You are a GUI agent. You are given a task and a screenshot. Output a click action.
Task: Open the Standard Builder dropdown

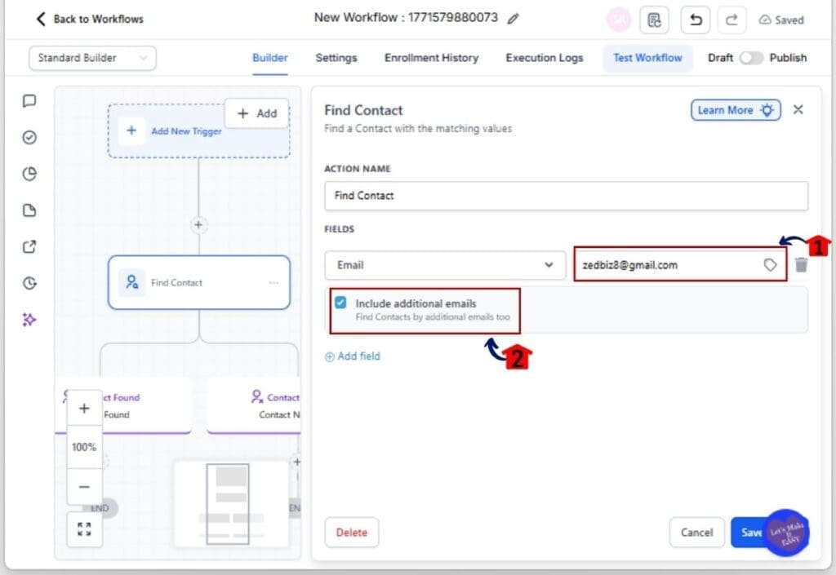(92, 58)
